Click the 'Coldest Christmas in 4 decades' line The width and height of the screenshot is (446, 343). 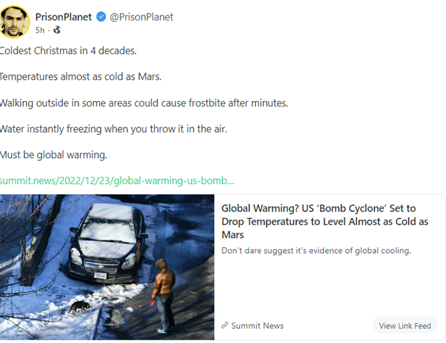[x=67, y=50]
